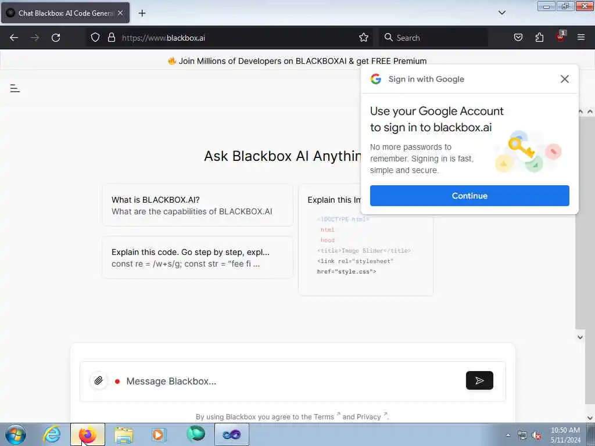This screenshot has height=446, width=595.
Task: Click the blue infinity taskbar app icon
Action: [231, 434]
